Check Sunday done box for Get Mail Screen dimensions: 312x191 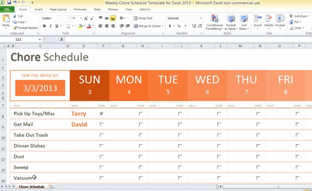pos(101,124)
